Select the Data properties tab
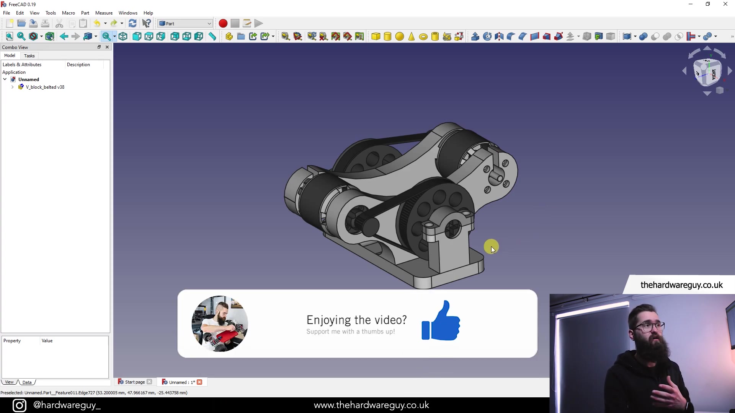735x413 pixels. tap(27, 382)
